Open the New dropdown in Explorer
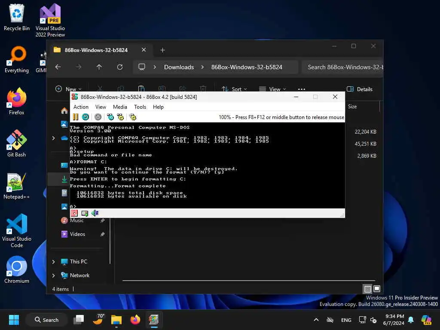Viewport: 440px width, 330px height. coord(68,89)
